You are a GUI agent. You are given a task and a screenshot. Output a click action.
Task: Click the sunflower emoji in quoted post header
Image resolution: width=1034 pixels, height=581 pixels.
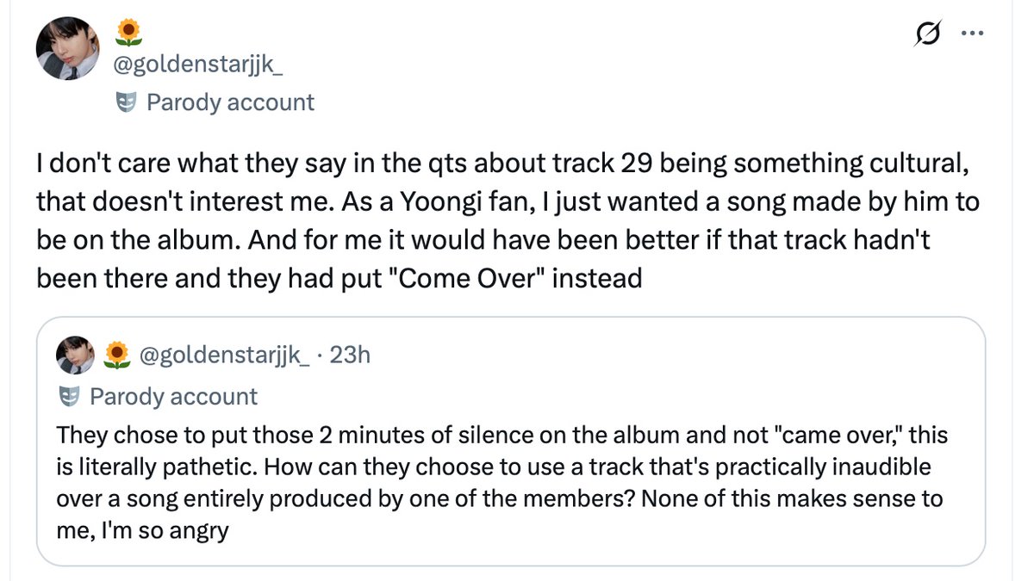point(116,355)
